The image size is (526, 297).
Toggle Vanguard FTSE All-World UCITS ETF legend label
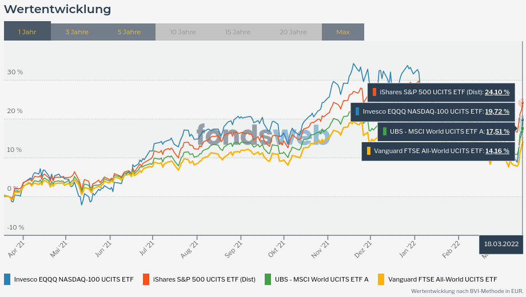443,279
